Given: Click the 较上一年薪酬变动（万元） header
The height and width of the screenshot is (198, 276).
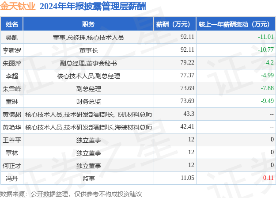Looking at the screenshot, I should (236, 24).
